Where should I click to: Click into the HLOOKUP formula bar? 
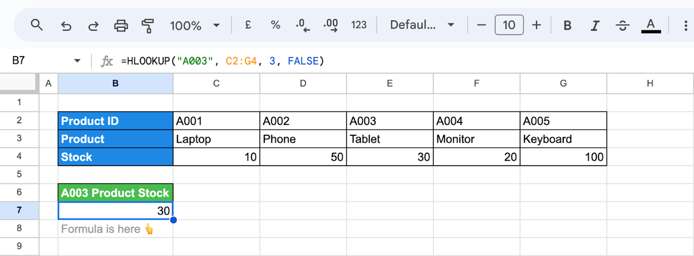[x=223, y=61]
